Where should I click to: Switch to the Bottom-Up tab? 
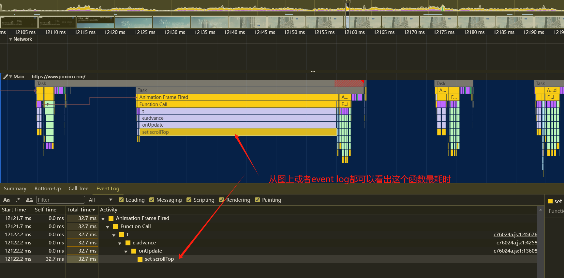point(48,189)
